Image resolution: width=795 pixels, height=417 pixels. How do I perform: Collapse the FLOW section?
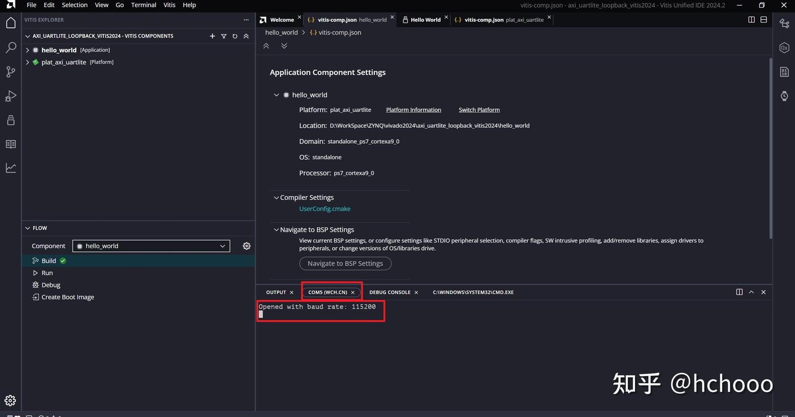pos(28,228)
